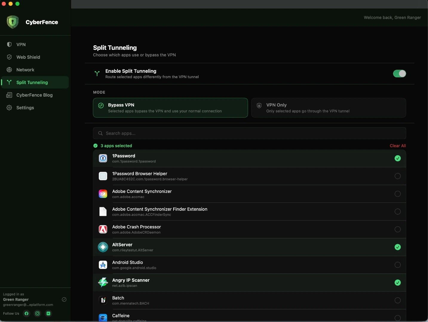Click the AltServer diamond icon
Image resolution: width=428 pixels, height=322 pixels.
point(103,247)
